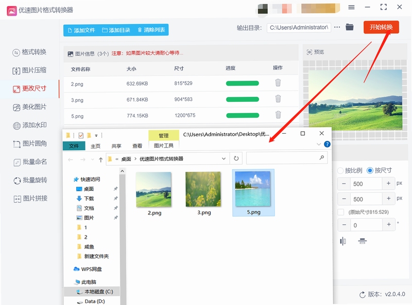Click the Explorer back arrow
The height and width of the screenshot is (305, 412).
pyautogui.click(x=71, y=159)
